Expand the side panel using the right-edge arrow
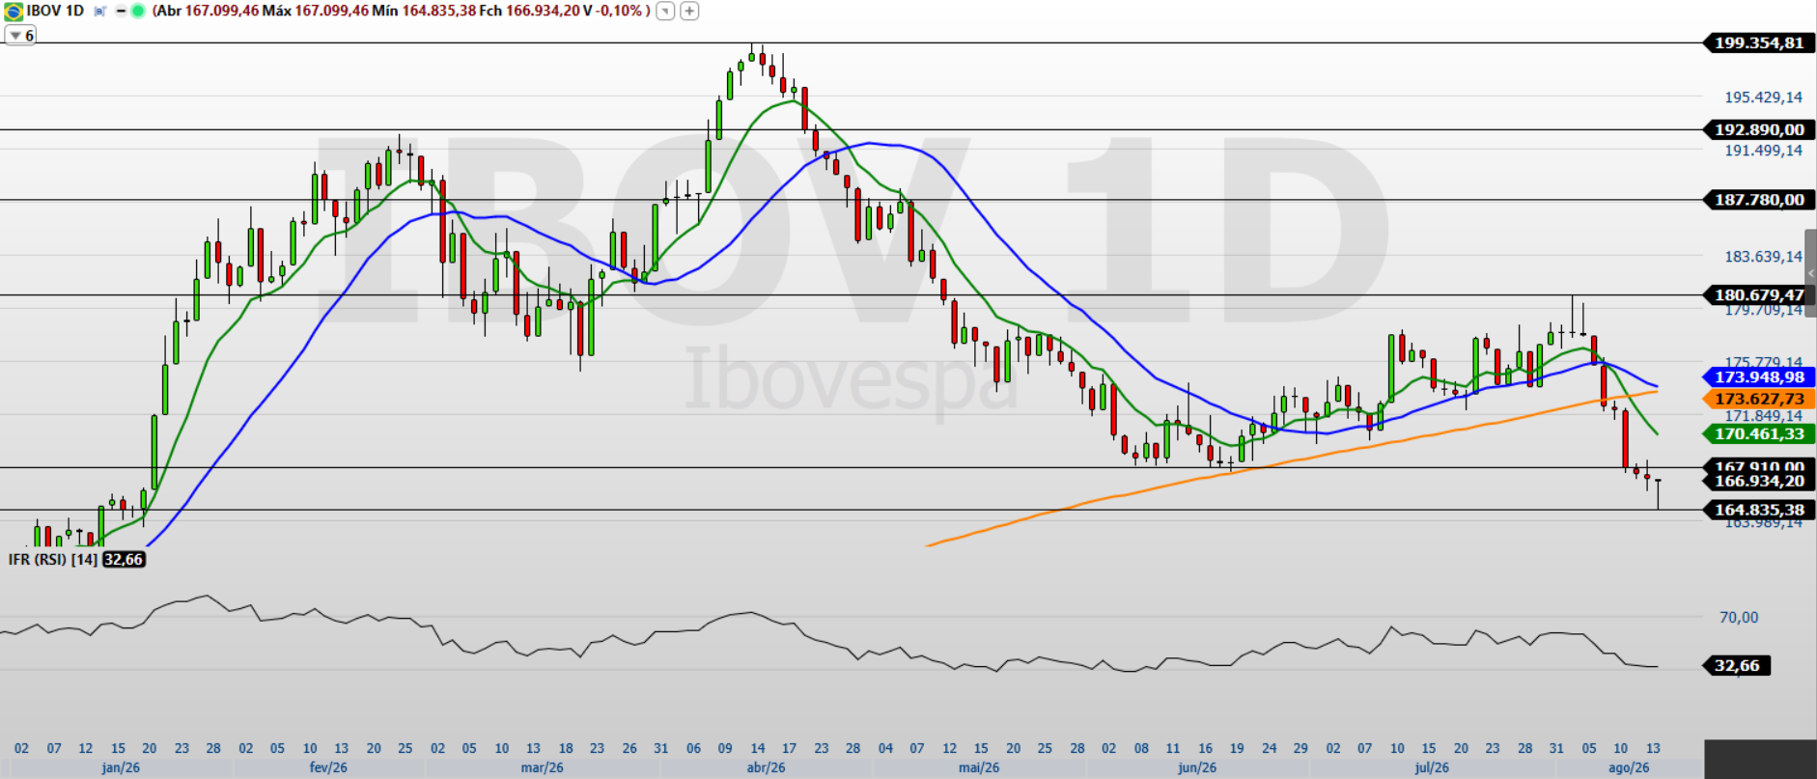The height and width of the screenshot is (779, 1817). point(1810,273)
